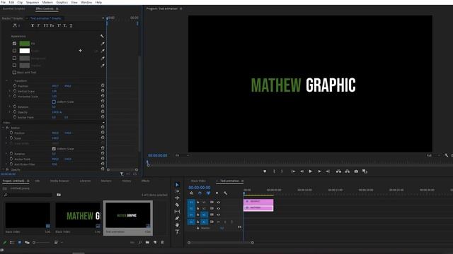Select the Selection tool arrow
The image size is (453, 254).
click(177, 185)
